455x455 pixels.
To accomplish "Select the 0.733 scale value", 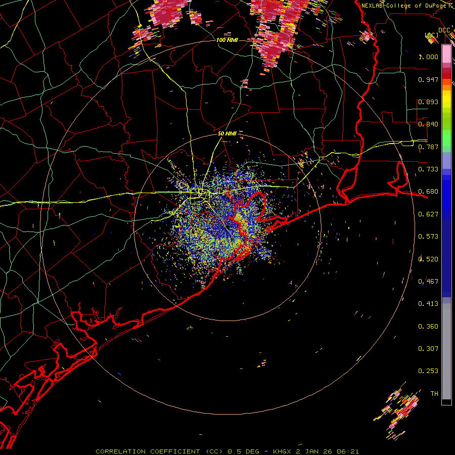I will point(428,169).
